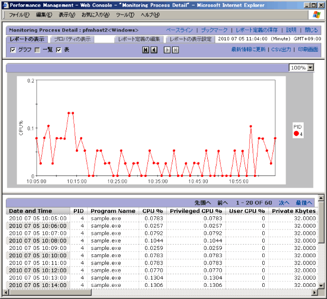Click the table scrollbar up arrow
Viewport: 327px width, 299px height.
pos(321,198)
